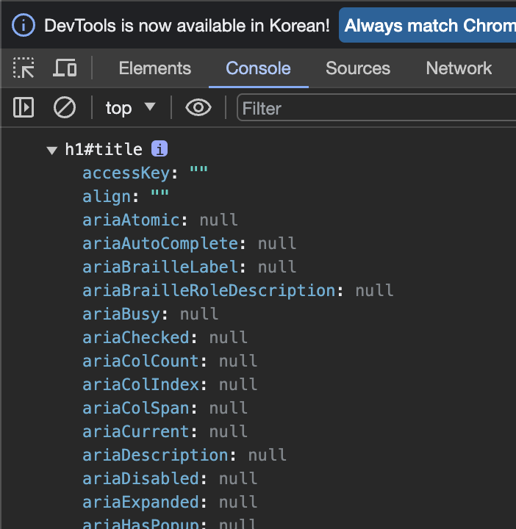The image size is (516, 529).
Task: Select the ariaBrailleRoleDescription property
Action: pyautogui.click(x=238, y=290)
